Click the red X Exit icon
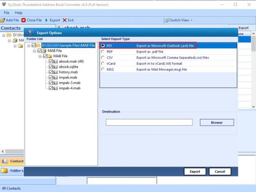 pyautogui.click(x=65, y=20)
